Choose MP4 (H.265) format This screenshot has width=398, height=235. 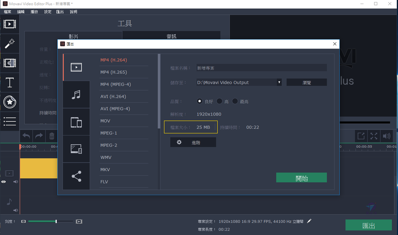(114, 72)
